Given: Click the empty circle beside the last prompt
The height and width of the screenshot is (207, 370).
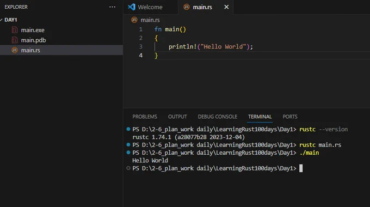Looking at the screenshot, I should pyautogui.click(x=128, y=168).
